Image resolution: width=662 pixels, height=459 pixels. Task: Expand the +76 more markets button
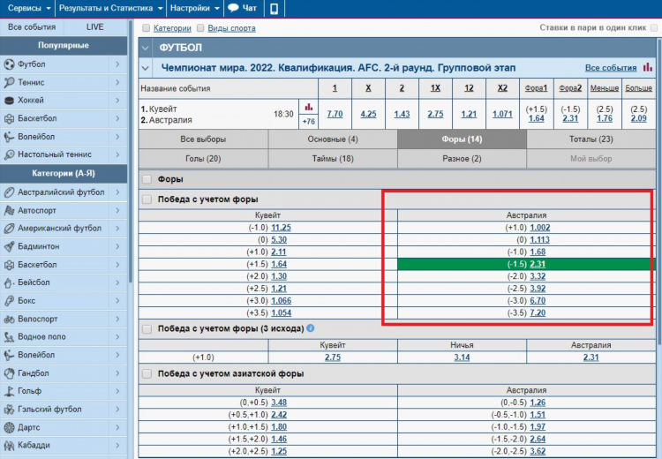(x=309, y=122)
